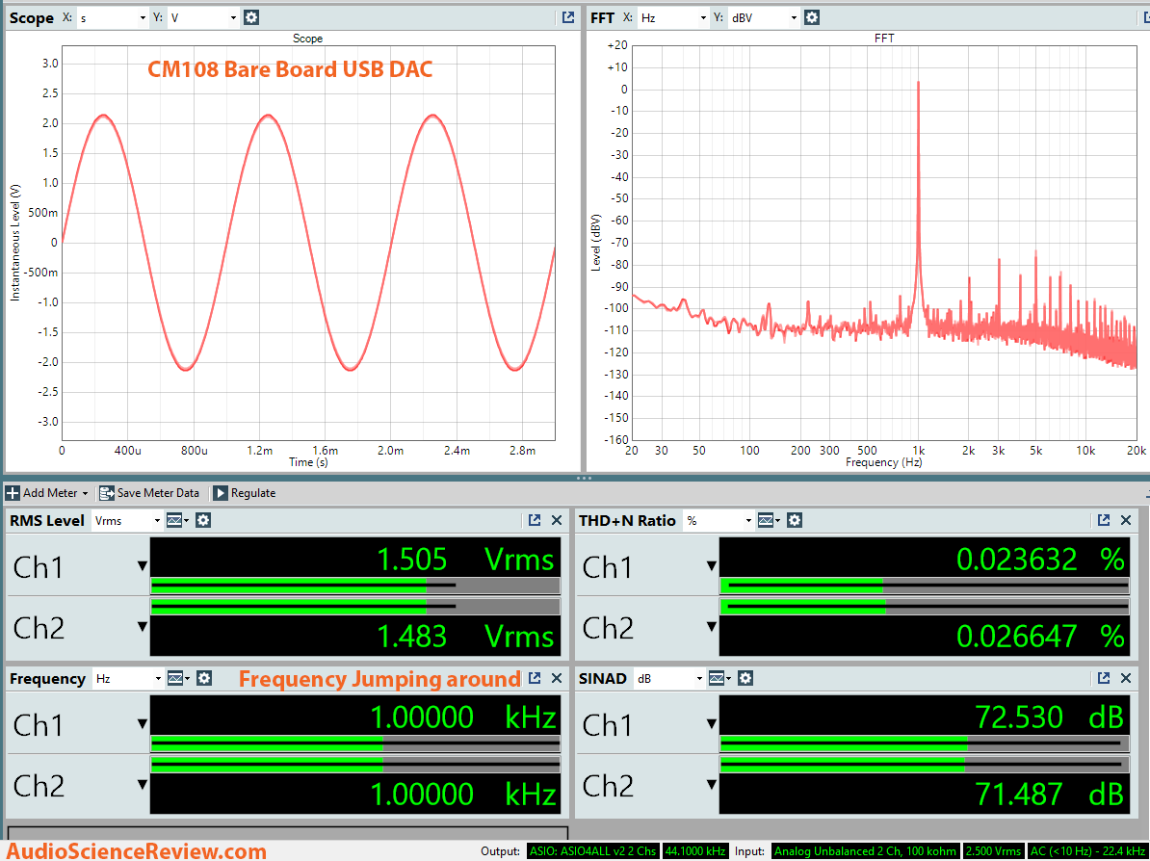
Task: Open THD+N Ratio unit percent dropdown
Action: click(718, 521)
